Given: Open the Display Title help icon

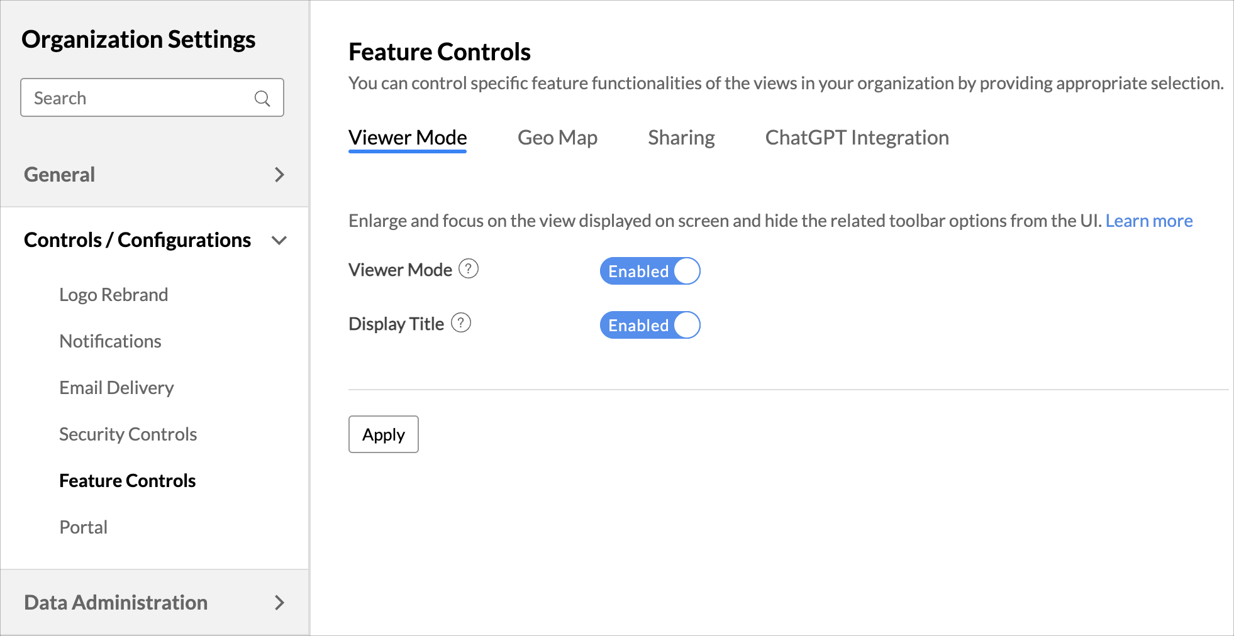Looking at the screenshot, I should [461, 323].
